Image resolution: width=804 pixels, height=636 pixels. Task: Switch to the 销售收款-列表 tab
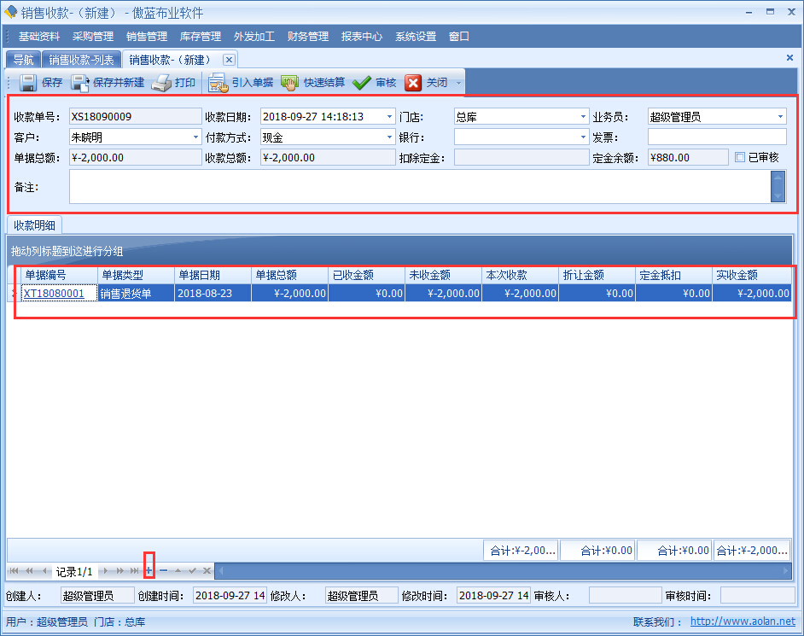tap(81, 60)
